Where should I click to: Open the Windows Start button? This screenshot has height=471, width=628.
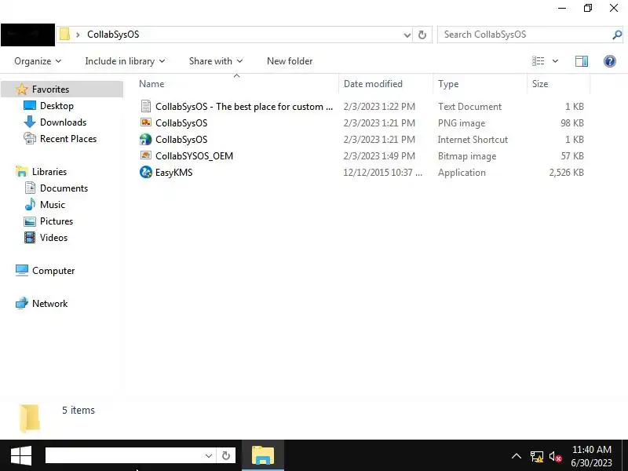coord(21,456)
